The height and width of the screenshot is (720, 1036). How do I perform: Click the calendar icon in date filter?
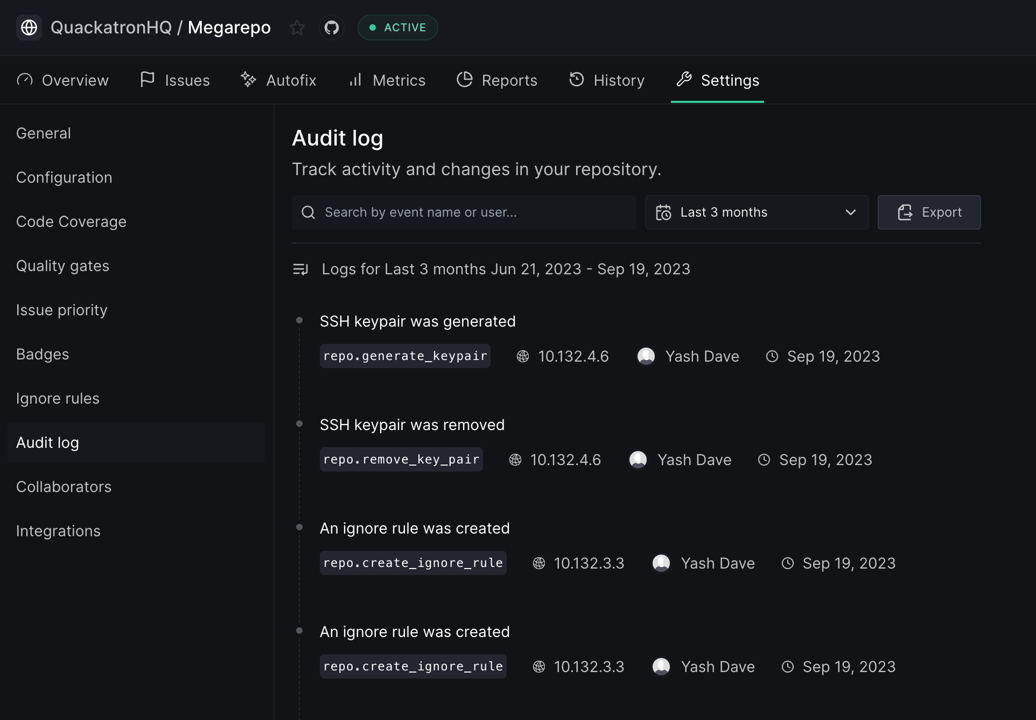coord(663,212)
